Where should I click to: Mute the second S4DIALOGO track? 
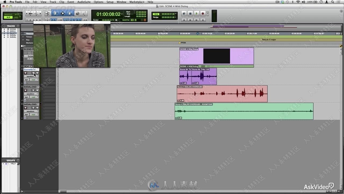coord(37,108)
